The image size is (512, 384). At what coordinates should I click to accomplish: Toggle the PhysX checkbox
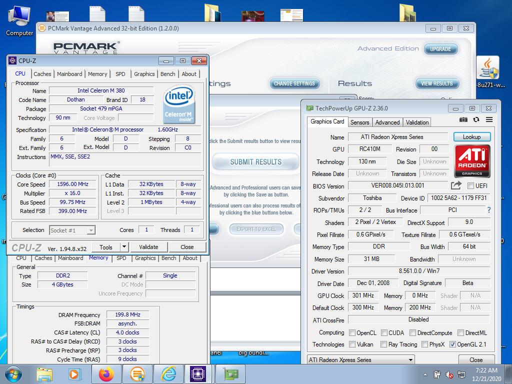point(425,344)
